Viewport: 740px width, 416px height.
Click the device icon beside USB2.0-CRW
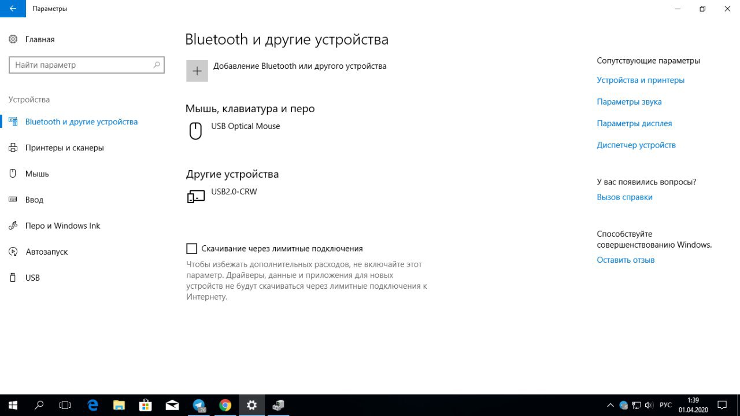pyautogui.click(x=196, y=197)
